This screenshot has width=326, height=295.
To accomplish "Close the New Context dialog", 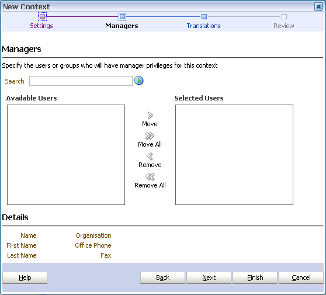I will point(318,6).
